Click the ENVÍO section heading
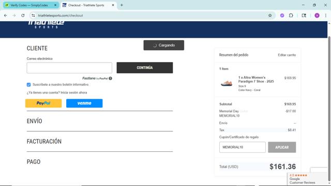Viewport: 331px width, 186px height. [x=35, y=121]
